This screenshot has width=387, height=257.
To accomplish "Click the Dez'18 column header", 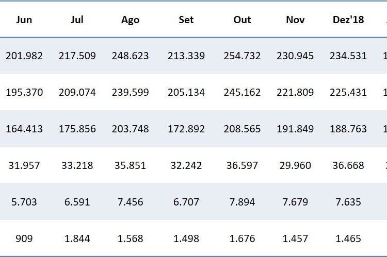I will coord(348,20).
